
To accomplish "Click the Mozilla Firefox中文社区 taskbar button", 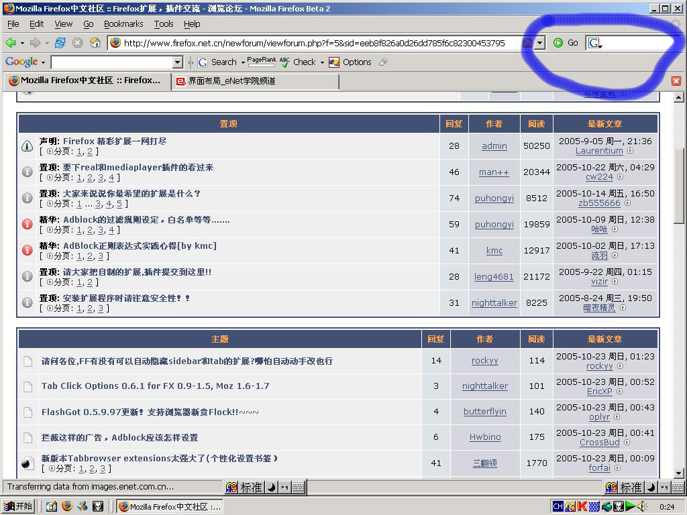I will (170, 507).
